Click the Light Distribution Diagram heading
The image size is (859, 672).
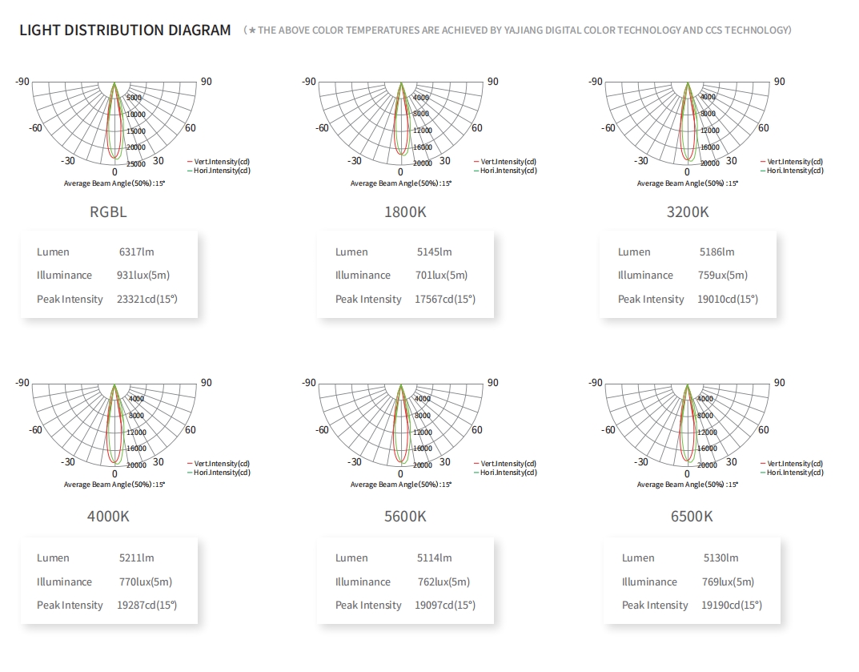point(125,30)
